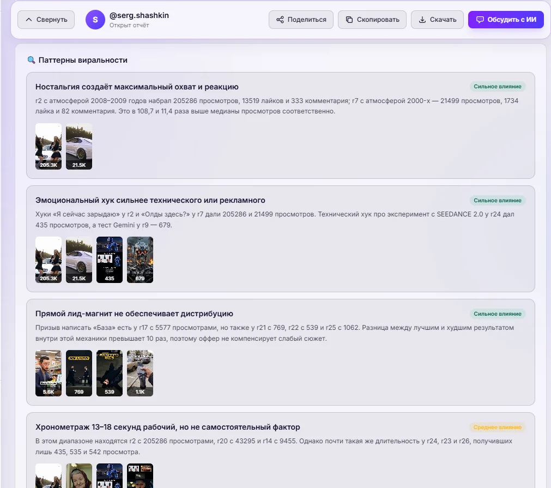
Task: Collapse the report using the Свернуть button
Action: click(46, 20)
